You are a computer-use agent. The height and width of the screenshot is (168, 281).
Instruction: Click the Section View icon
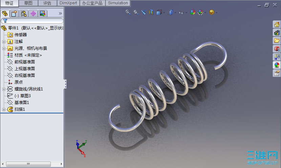151,12
